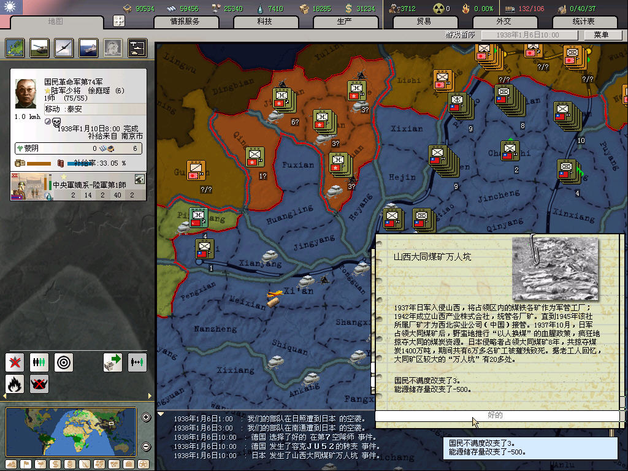Disband unit using crossed-out star icon
628x471 pixels.
pyautogui.click(x=15, y=362)
